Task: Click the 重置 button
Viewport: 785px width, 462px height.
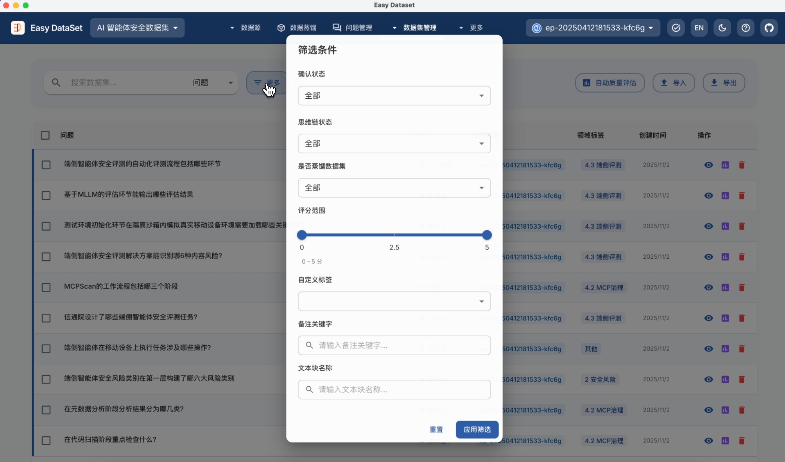Action: point(436,430)
